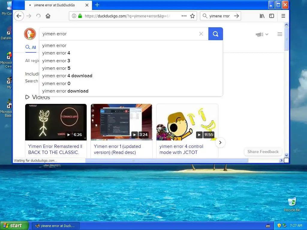The width and height of the screenshot is (307, 230).
Task: Open the Windows XP Start button
Action: [14, 226]
